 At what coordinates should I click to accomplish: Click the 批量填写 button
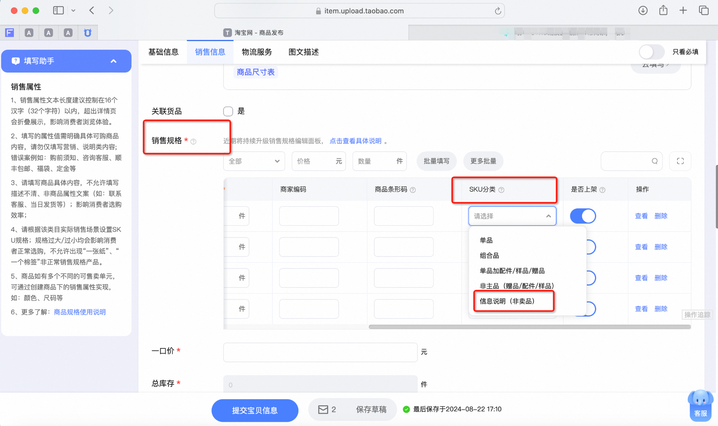pos(436,161)
